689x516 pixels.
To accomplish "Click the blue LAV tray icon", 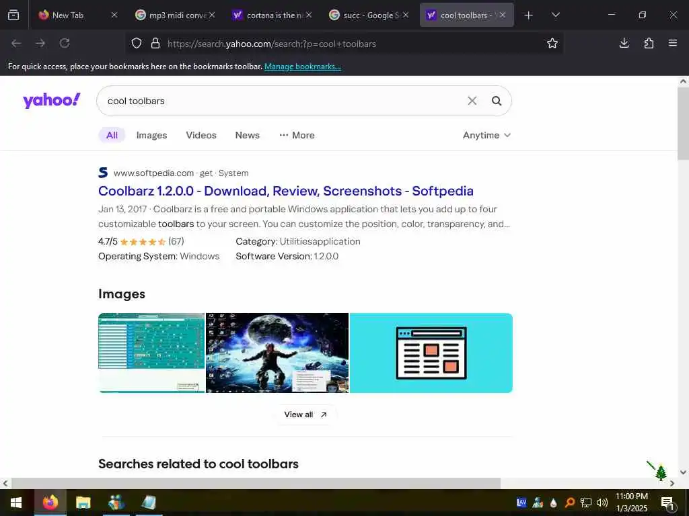I will (x=521, y=503).
